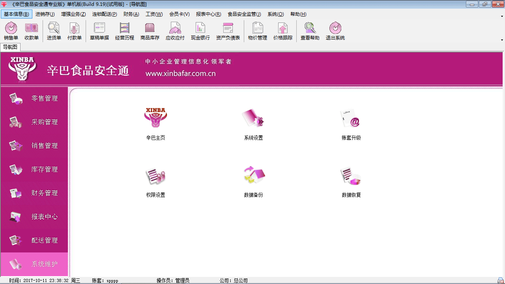The image size is (505, 284).
Task: Open the 增强业务(Z) menu
Action: coord(73,14)
